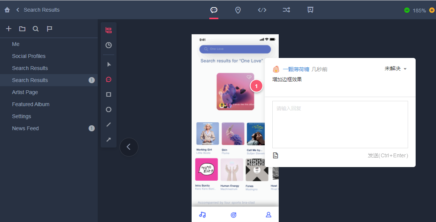436x222 pixels.
Task: Click the Intro Bonito album cover
Action: pos(206,170)
